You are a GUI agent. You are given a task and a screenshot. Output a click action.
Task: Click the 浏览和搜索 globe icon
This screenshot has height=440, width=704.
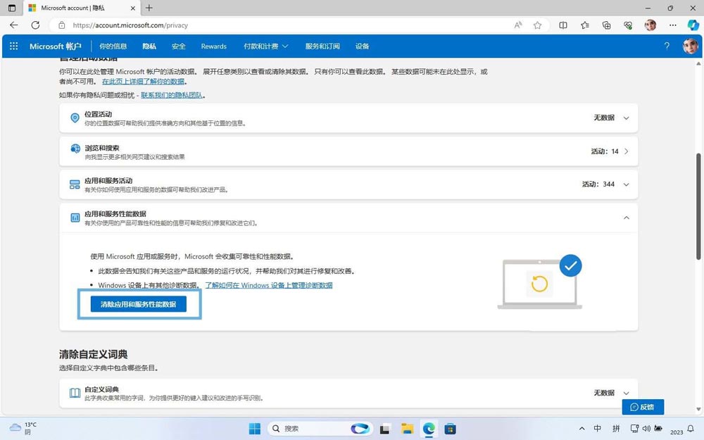[x=75, y=149]
